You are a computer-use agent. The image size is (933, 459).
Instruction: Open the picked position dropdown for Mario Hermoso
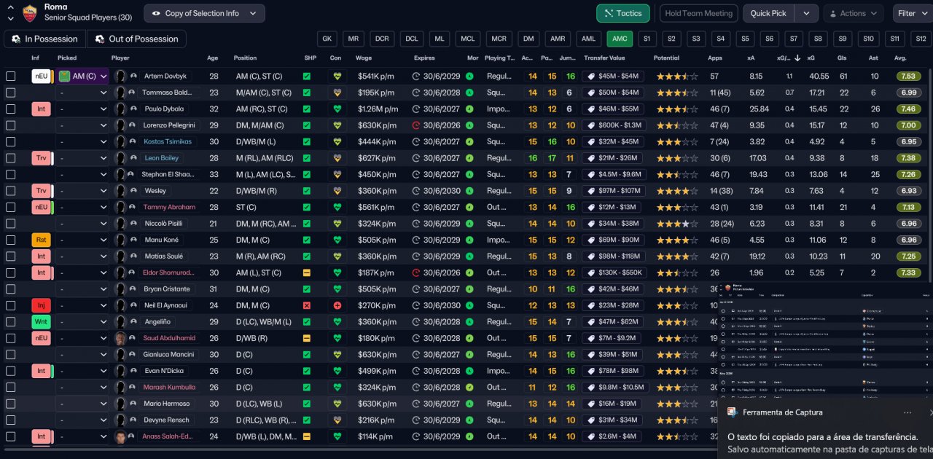83,404
